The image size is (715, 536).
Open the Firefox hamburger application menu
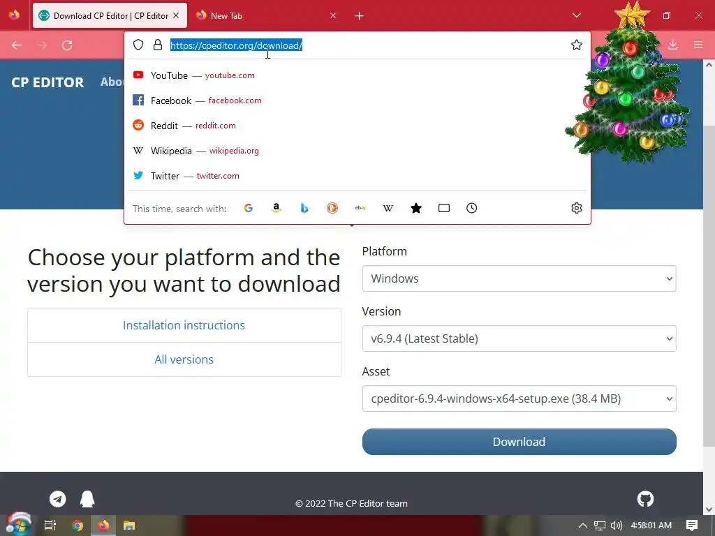[698, 45]
